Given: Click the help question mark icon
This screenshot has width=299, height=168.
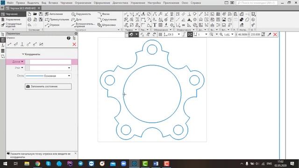Looking at the screenshot, I should coord(69,38).
